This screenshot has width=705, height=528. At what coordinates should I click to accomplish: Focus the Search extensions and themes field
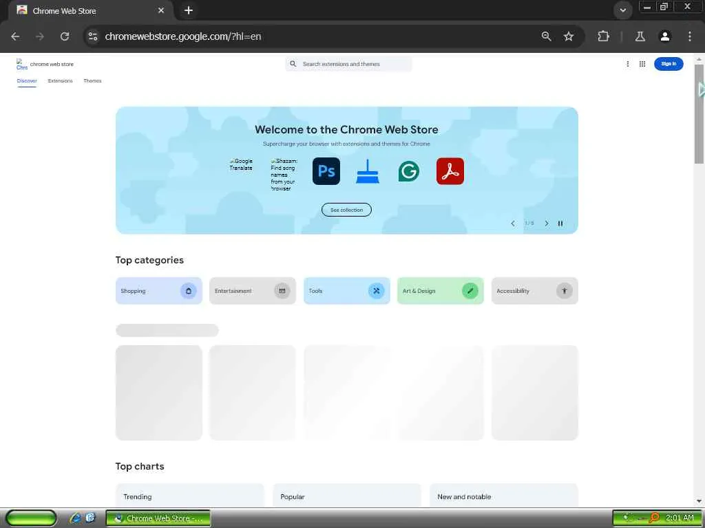(x=348, y=64)
